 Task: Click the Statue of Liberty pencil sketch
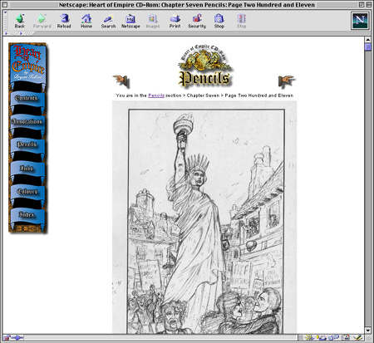point(204,218)
